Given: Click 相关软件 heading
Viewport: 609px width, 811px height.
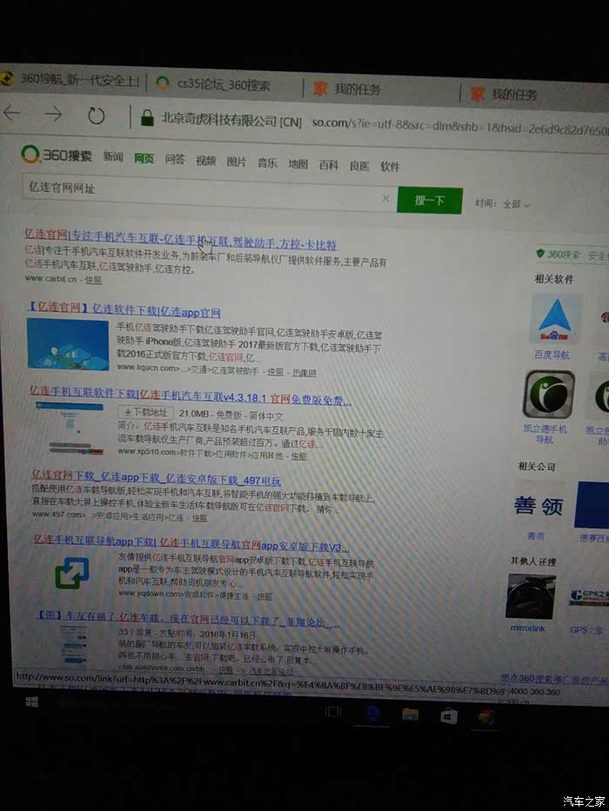Looking at the screenshot, I should [x=554, y=279].
